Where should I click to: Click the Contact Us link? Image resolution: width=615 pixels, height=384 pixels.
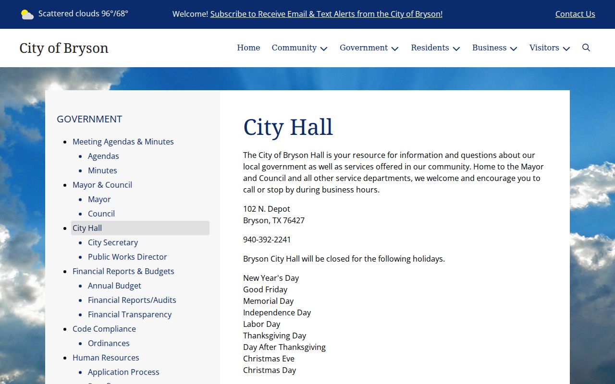coord(575,14)
